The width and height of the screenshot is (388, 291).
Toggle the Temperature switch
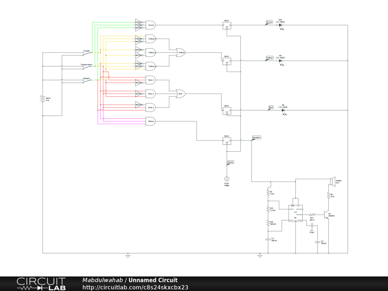(x=87, y=66)
